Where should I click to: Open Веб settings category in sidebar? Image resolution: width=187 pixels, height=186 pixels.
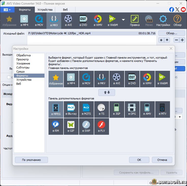tap(29, 84)
